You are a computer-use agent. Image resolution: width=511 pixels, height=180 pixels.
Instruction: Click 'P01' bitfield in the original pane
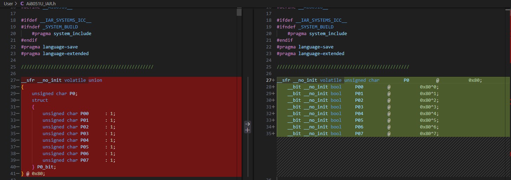point(84,120)
